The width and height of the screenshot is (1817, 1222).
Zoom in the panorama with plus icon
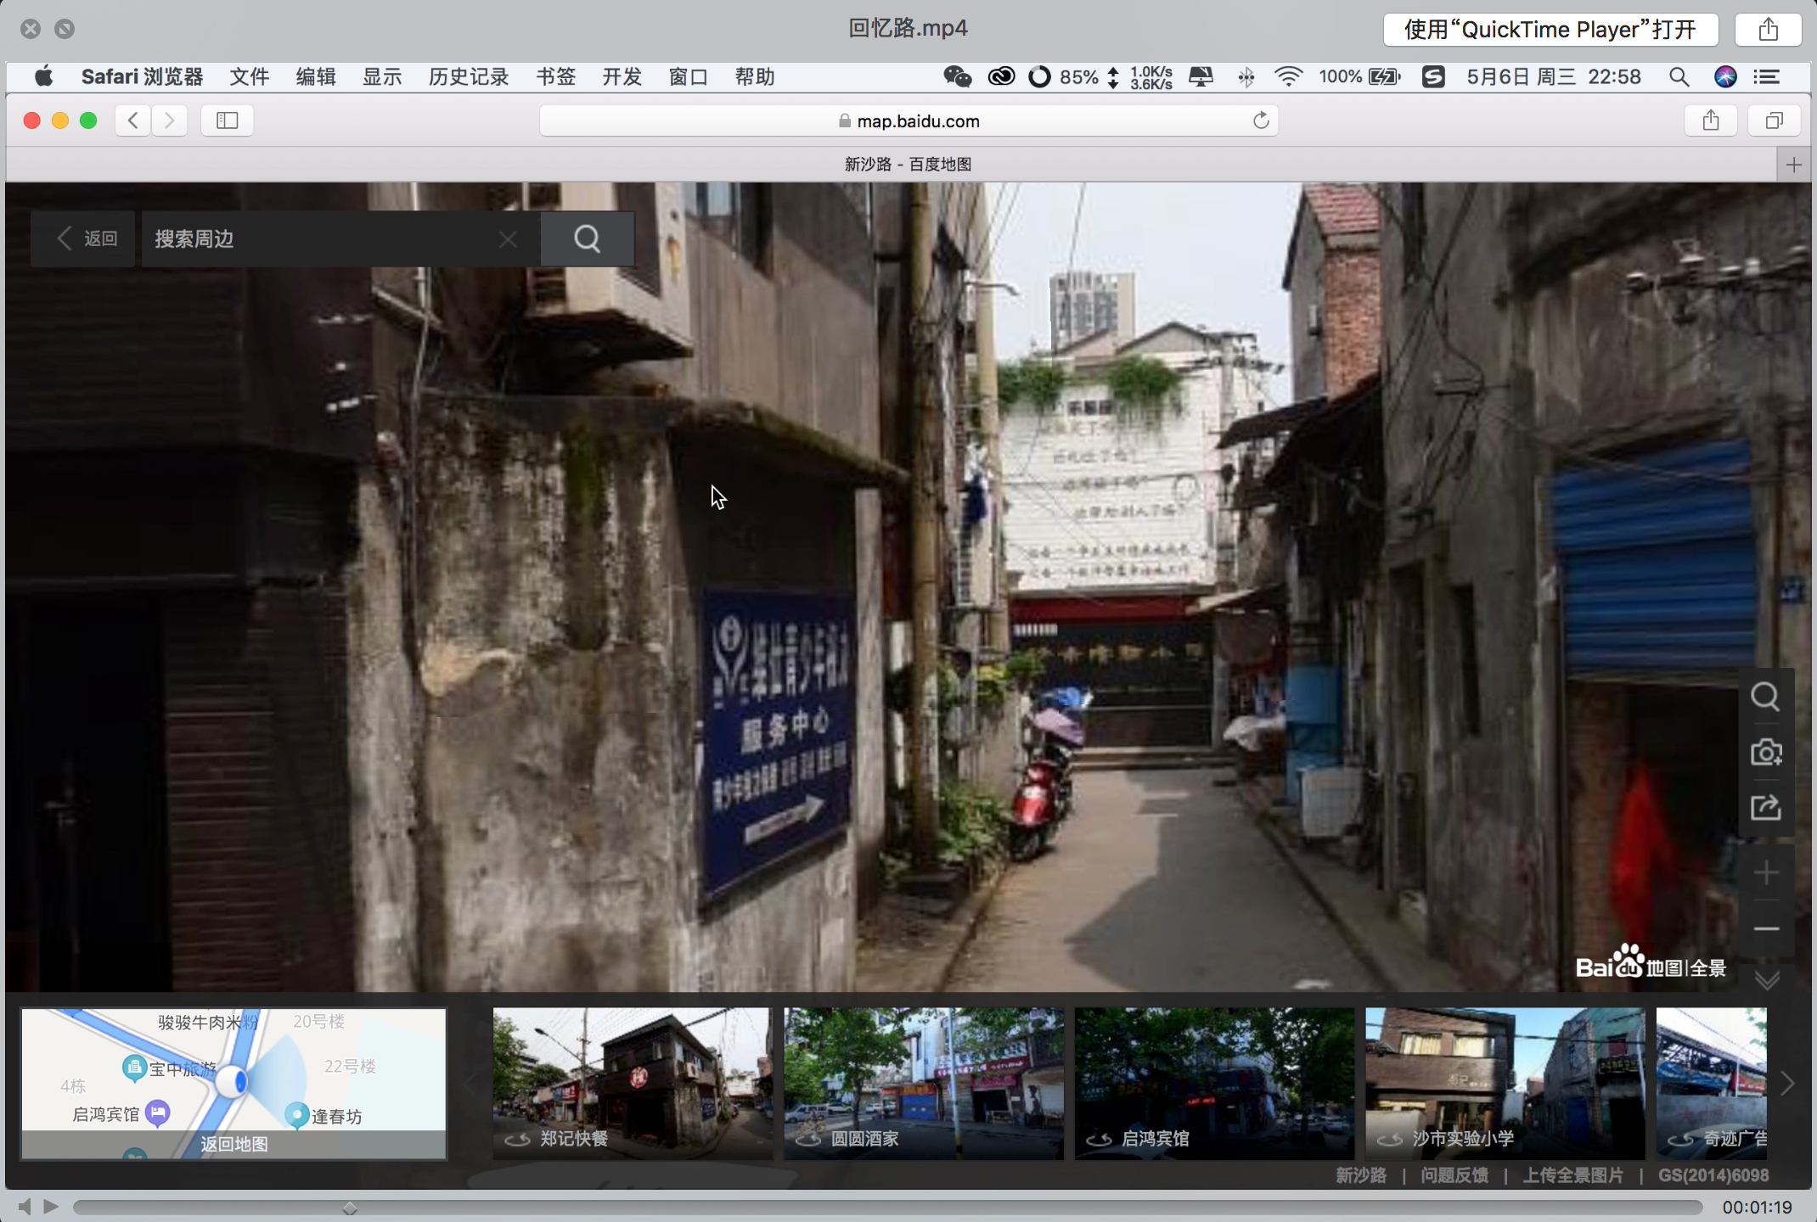click(x=1766, y=872)
